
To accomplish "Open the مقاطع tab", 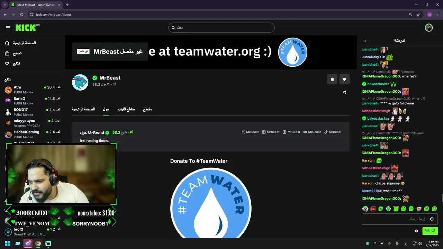I will click(147, 109).
